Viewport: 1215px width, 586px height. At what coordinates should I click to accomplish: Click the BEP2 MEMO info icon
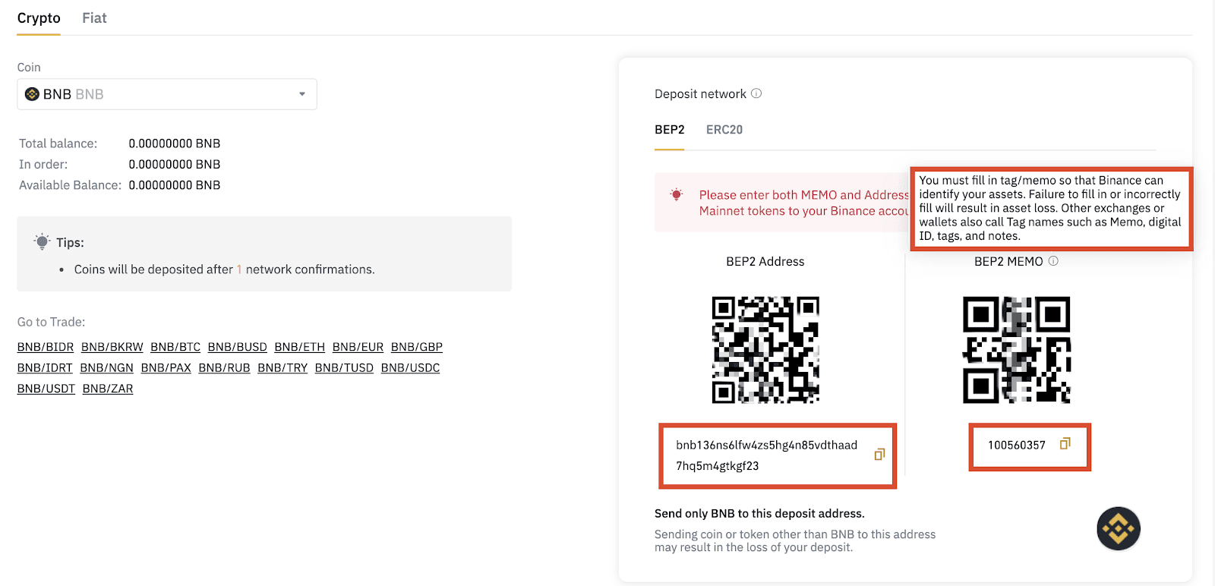pos(1053,261)
